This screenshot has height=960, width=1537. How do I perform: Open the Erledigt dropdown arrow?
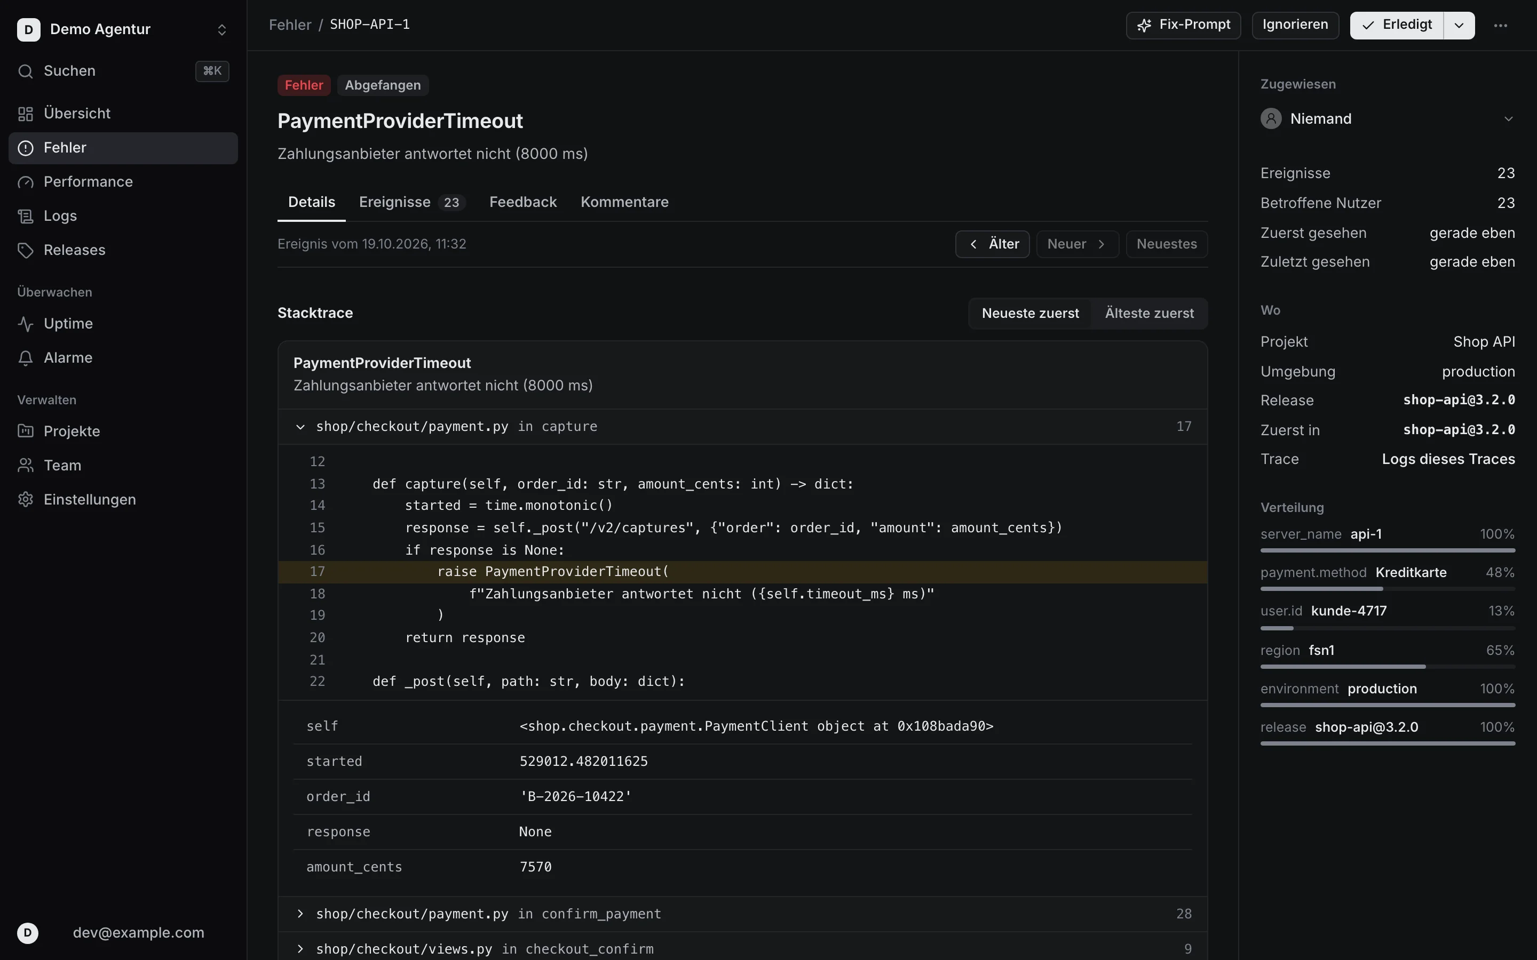tap(1459, 26)
